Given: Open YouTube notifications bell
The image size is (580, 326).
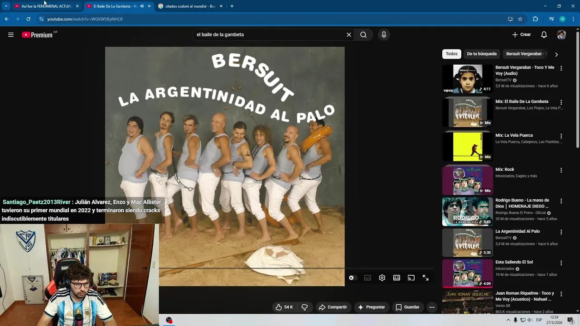Looking at the screenshot, I should coord(544,35).
